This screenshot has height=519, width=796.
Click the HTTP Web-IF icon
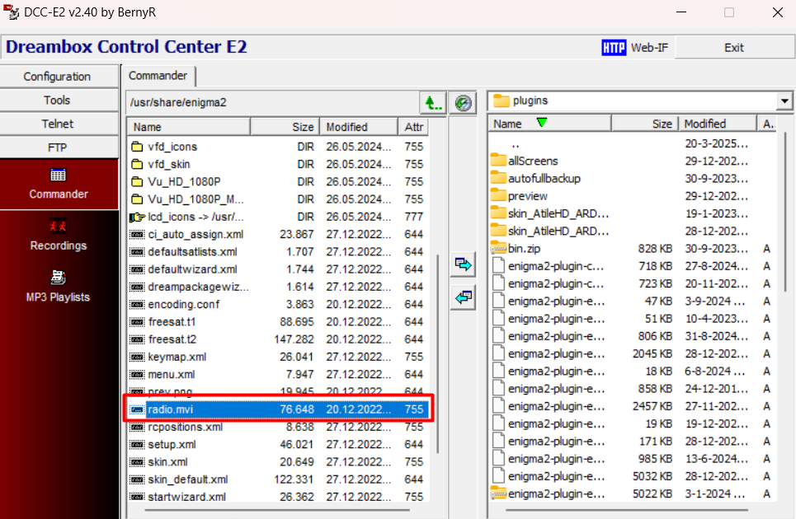(614, 48)
